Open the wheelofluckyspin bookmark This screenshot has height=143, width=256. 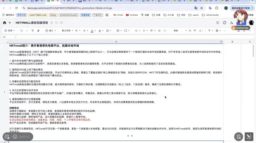tap(69, 15)
